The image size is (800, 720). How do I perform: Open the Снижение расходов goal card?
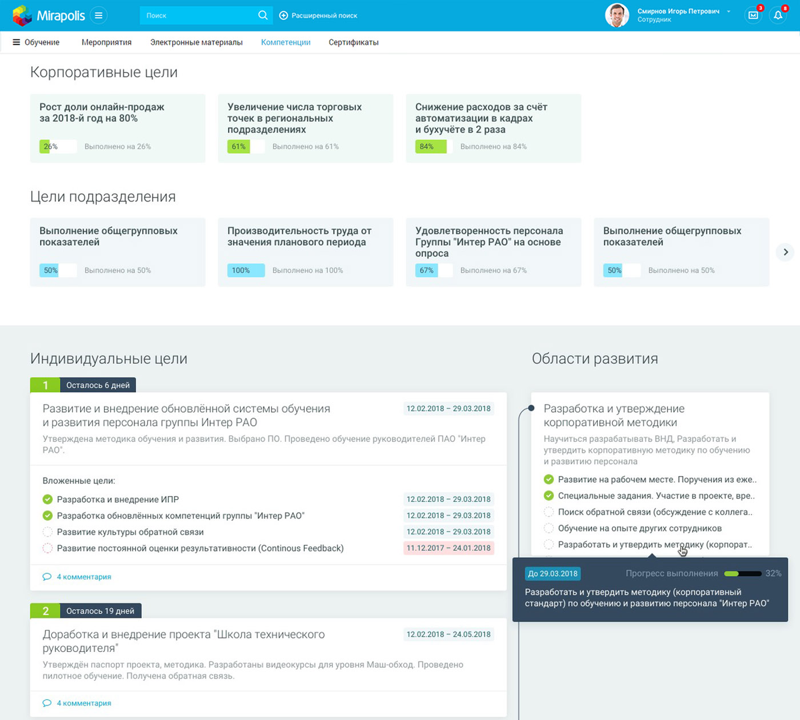click(493, 128)
